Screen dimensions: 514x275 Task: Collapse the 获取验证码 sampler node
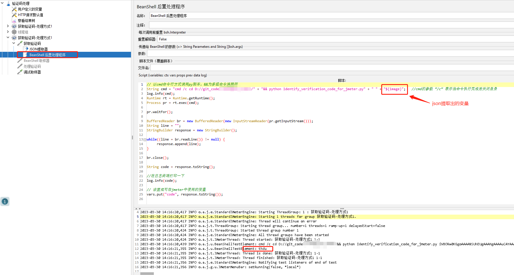coord(14,43)
